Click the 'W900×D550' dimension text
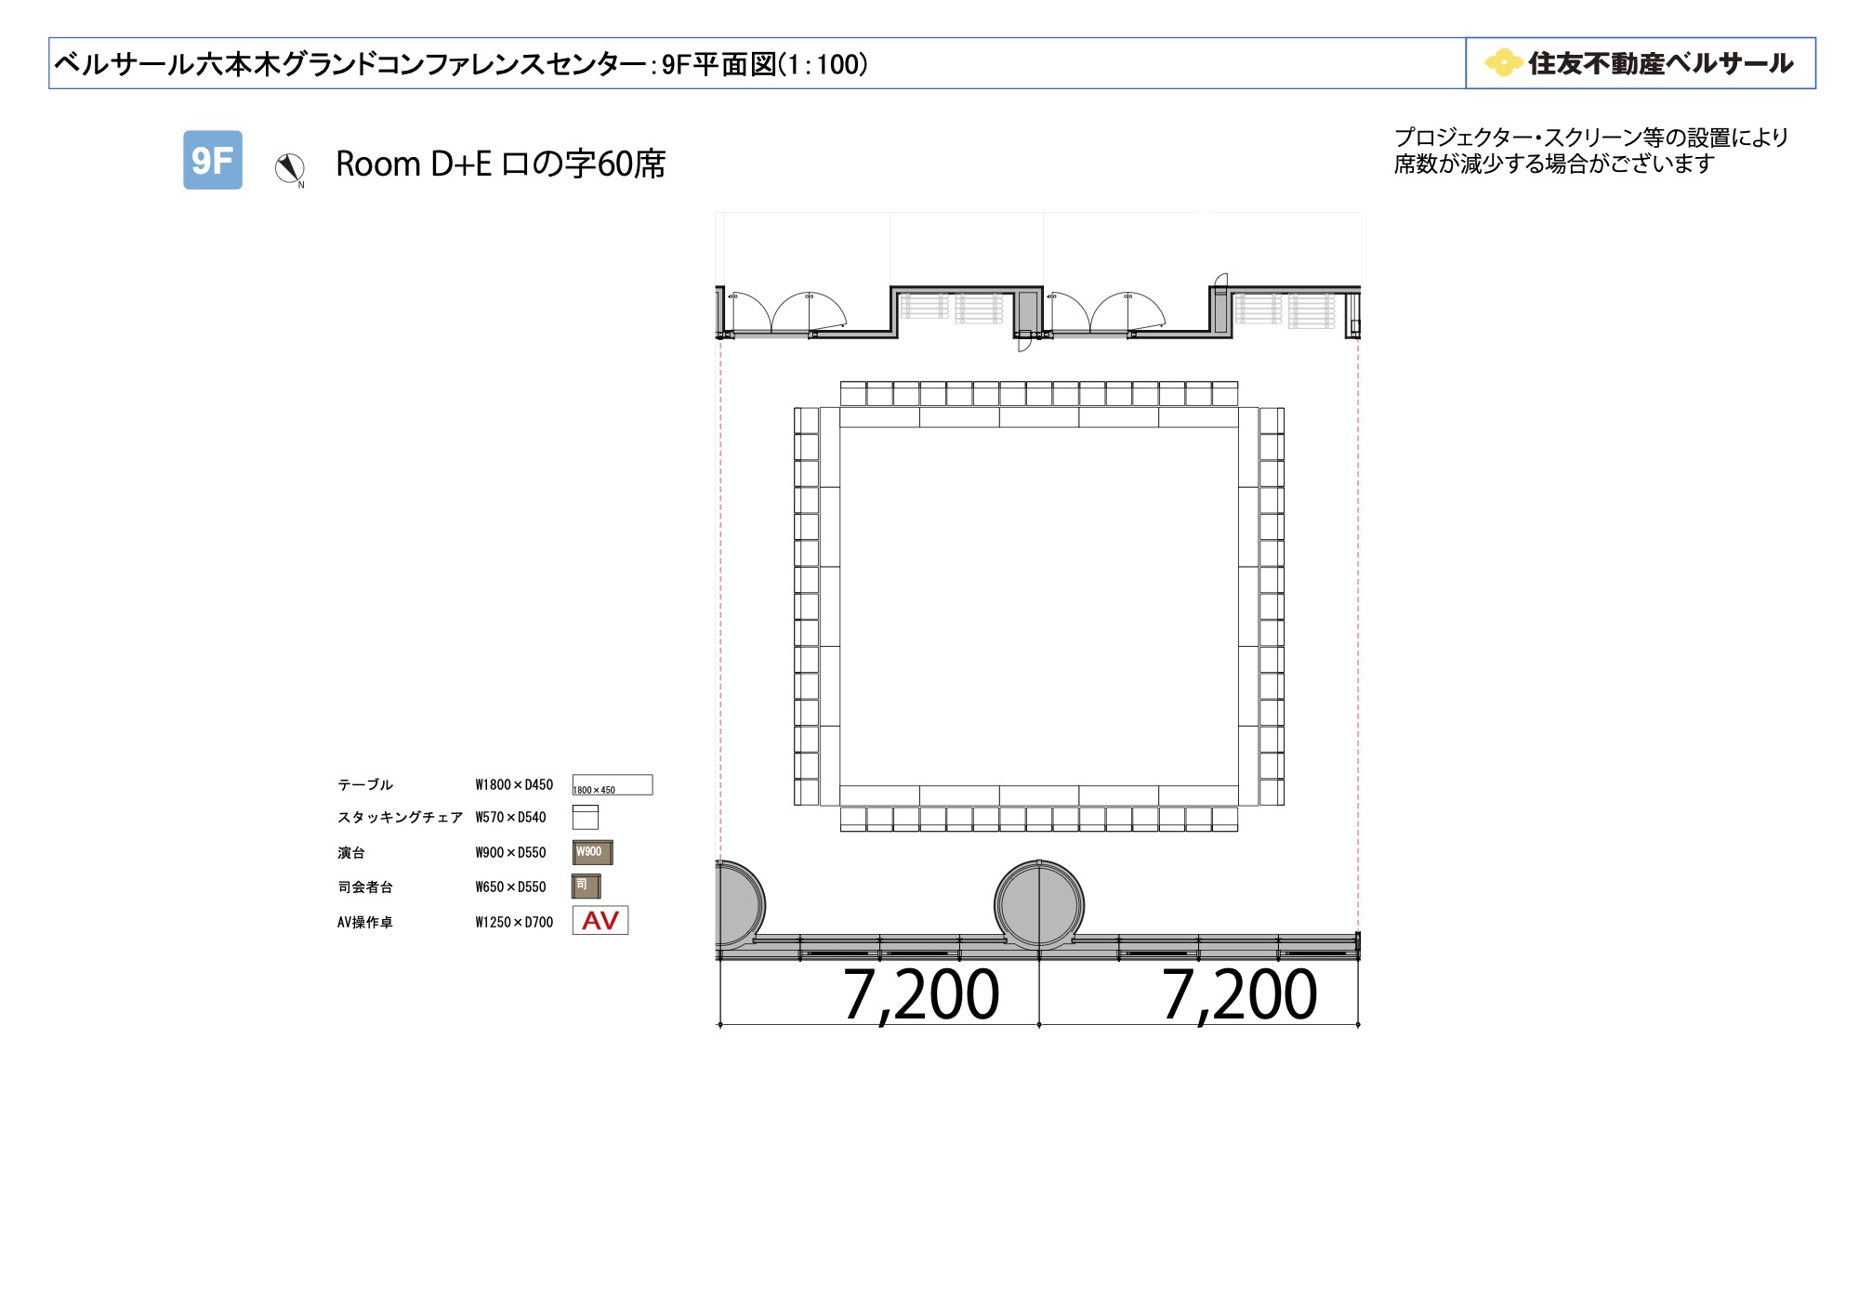Viewport: 1859px width, 1314px height. (511, 853)
